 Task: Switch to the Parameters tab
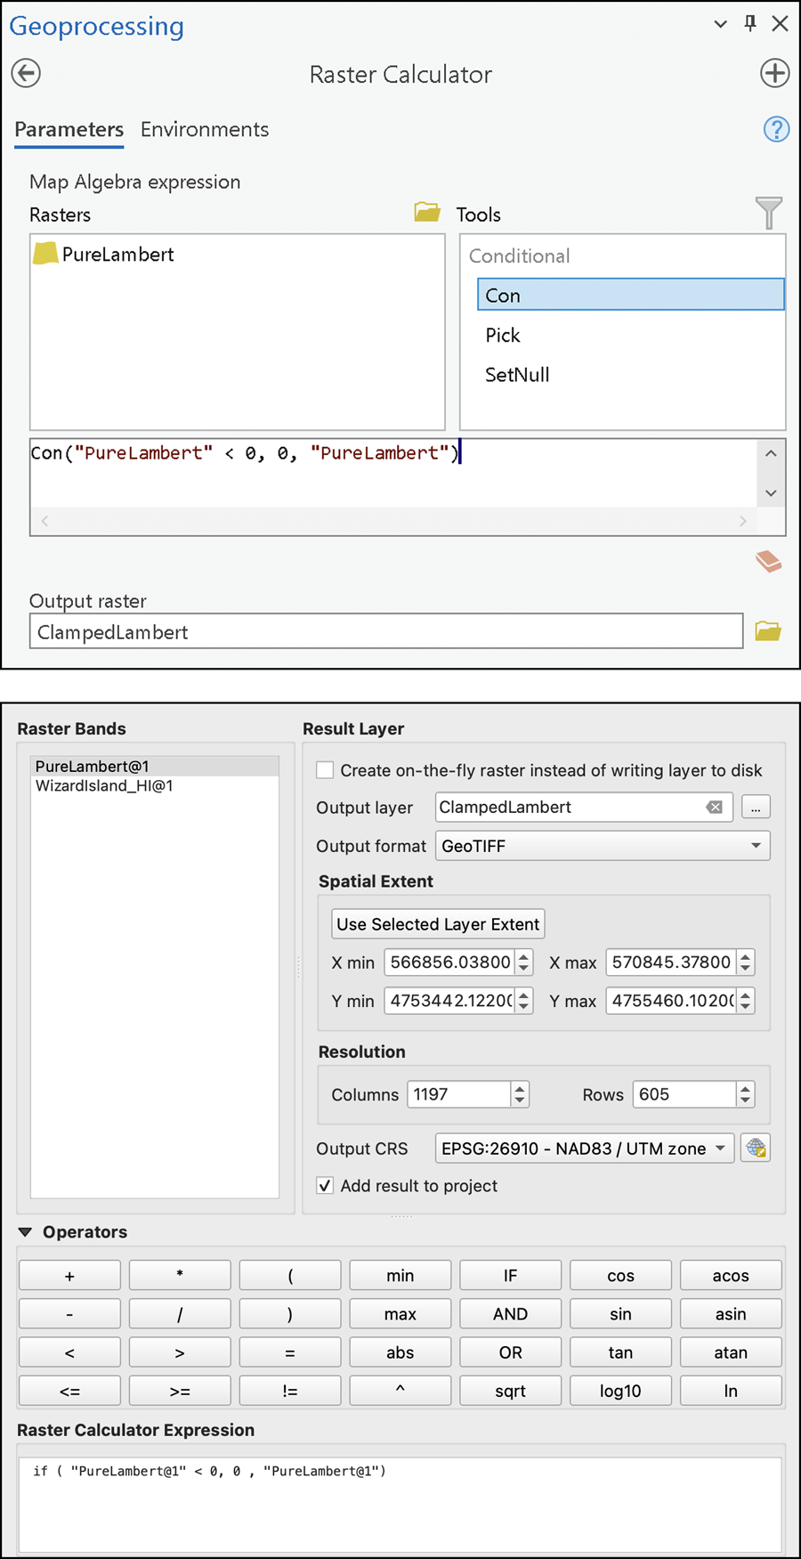[x=69, y=130]
